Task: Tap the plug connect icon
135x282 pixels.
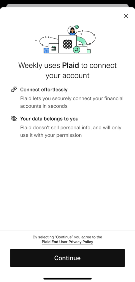Action: pyautogui.click(x=14, y=89)
